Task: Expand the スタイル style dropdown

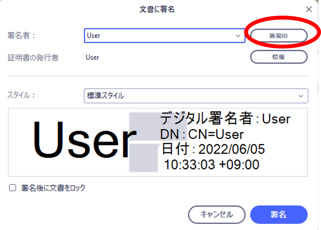Action: (x=300, y=96)
